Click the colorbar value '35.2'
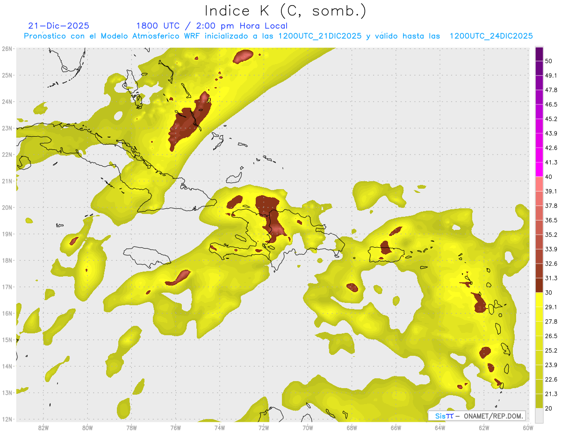 551,235
